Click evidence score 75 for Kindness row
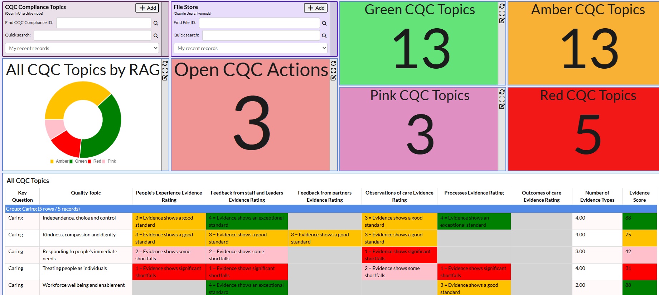The image size is (659, 295). tap(640, 238)
